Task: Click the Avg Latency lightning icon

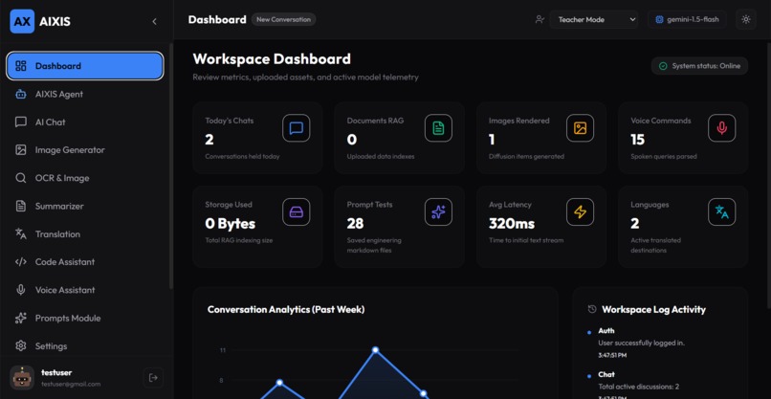Action: (x=581, y=212)
